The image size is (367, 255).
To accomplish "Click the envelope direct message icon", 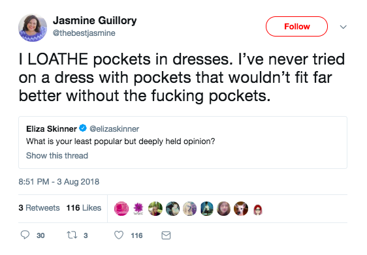I will click(x=166, y=235).
